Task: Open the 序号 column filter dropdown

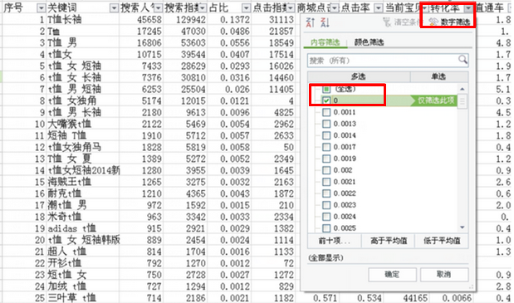Action: click(x=41, y=8)
